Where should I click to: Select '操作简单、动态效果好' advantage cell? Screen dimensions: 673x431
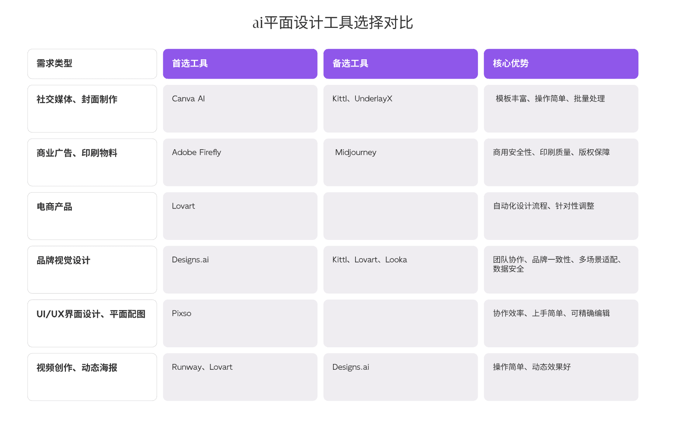[561, 377]
